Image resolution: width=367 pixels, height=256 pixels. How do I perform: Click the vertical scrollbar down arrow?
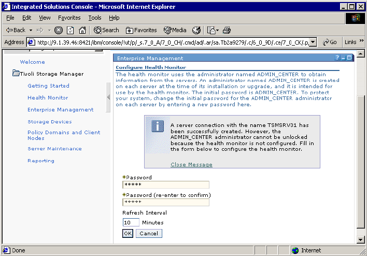[361, 240]
